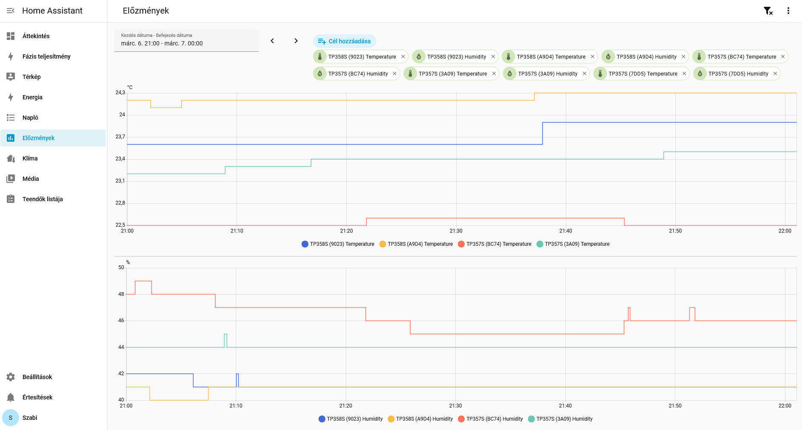Remove TP358S (A9D4) Temperature chip
Image resolution: width=802 pixels, height=430 pixels.
[x=593, y=56]
